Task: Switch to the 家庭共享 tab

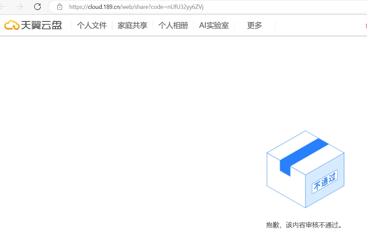Action: coord(133,25)
